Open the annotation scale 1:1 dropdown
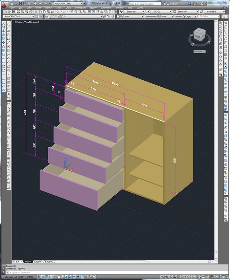The image size is (230, 280). click(x=185, y=277)
